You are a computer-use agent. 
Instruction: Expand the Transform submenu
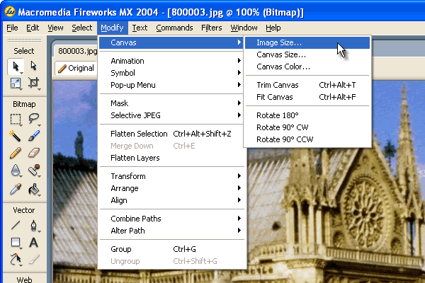171,176
